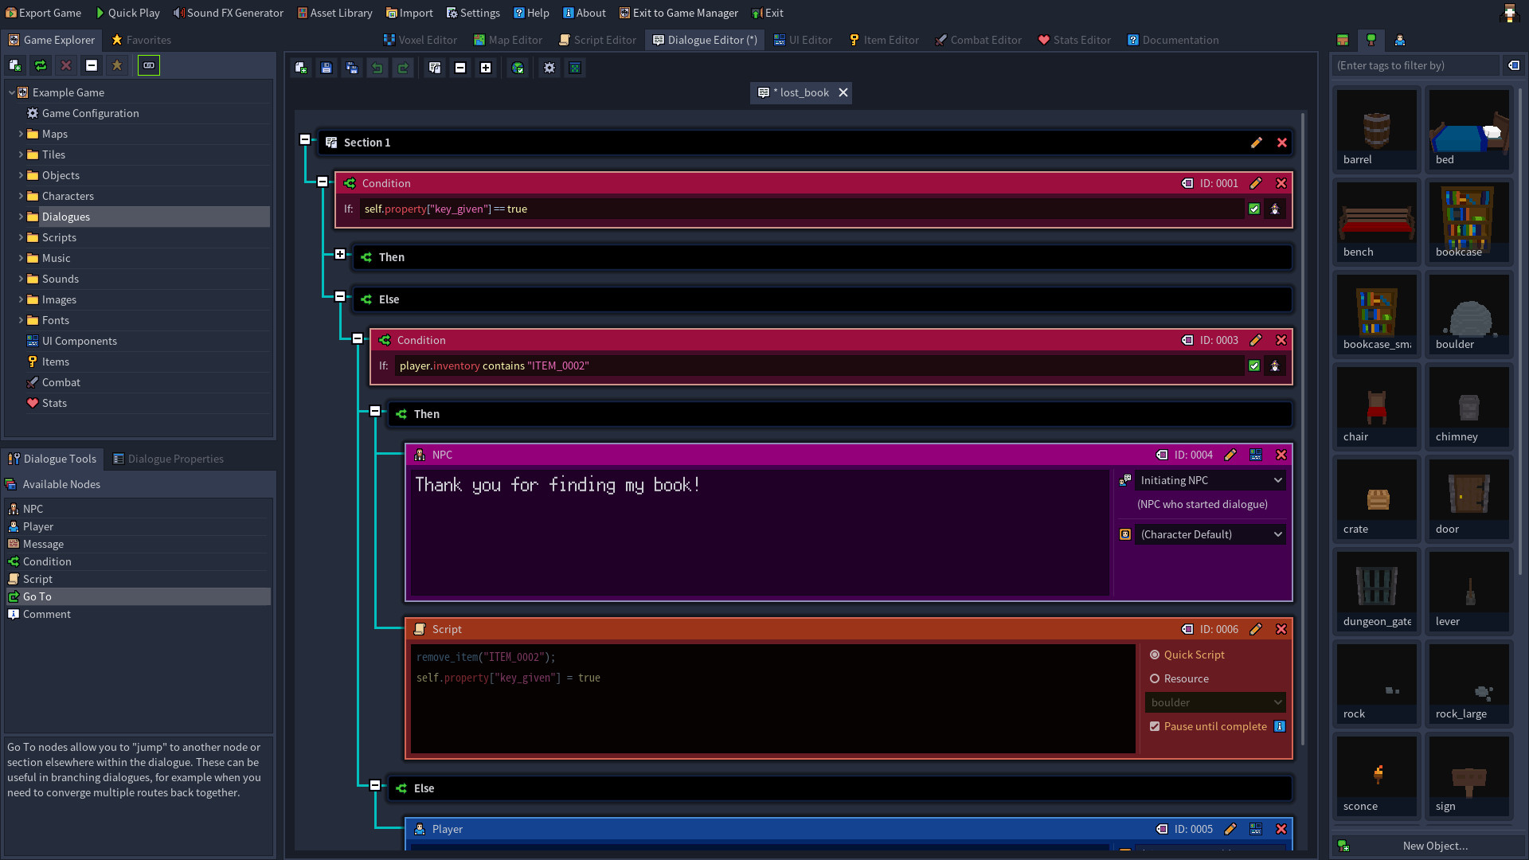
Task: Click the star favorite icon in Game Explorer toolbar
Action: pos(117,65)
